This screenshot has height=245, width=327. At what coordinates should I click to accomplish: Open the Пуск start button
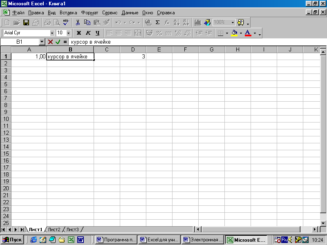point(12,240)
